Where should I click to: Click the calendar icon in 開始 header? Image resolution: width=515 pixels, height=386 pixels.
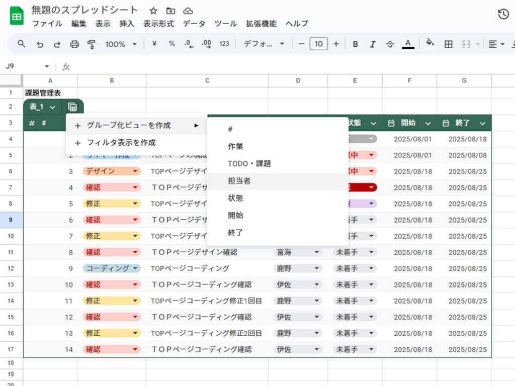pos(391,123)
